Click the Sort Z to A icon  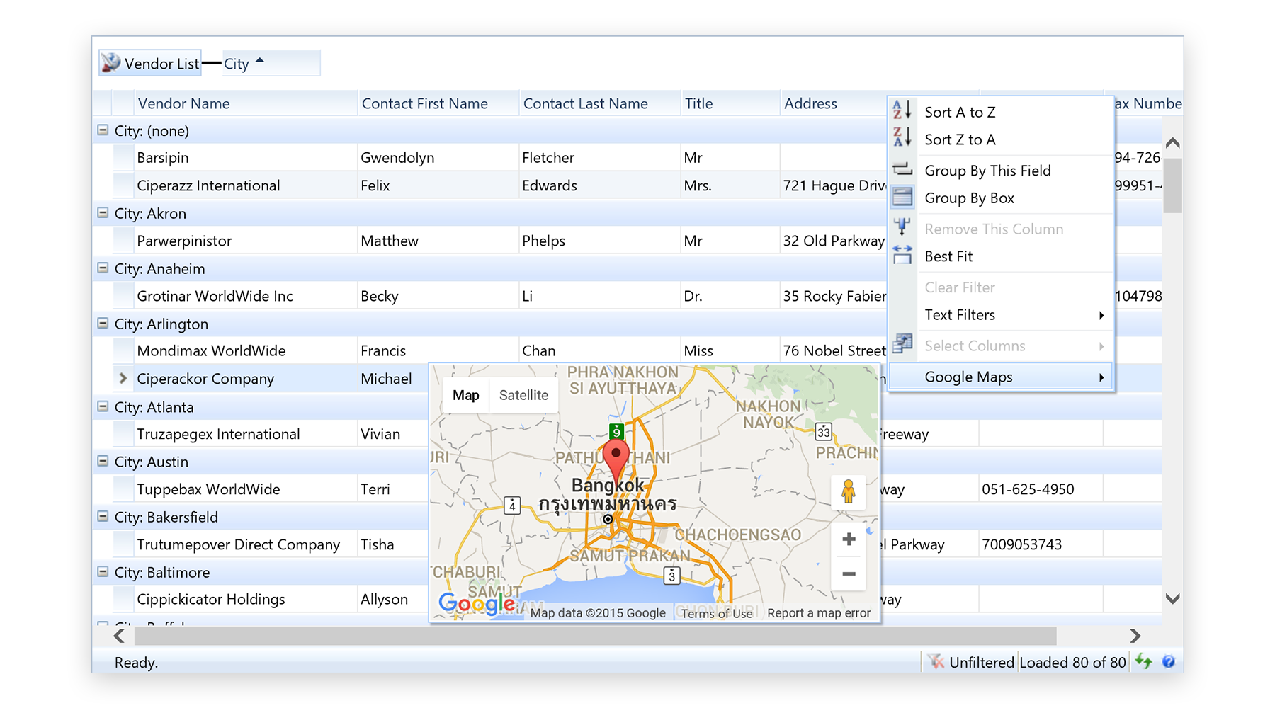tap(902, 137)
